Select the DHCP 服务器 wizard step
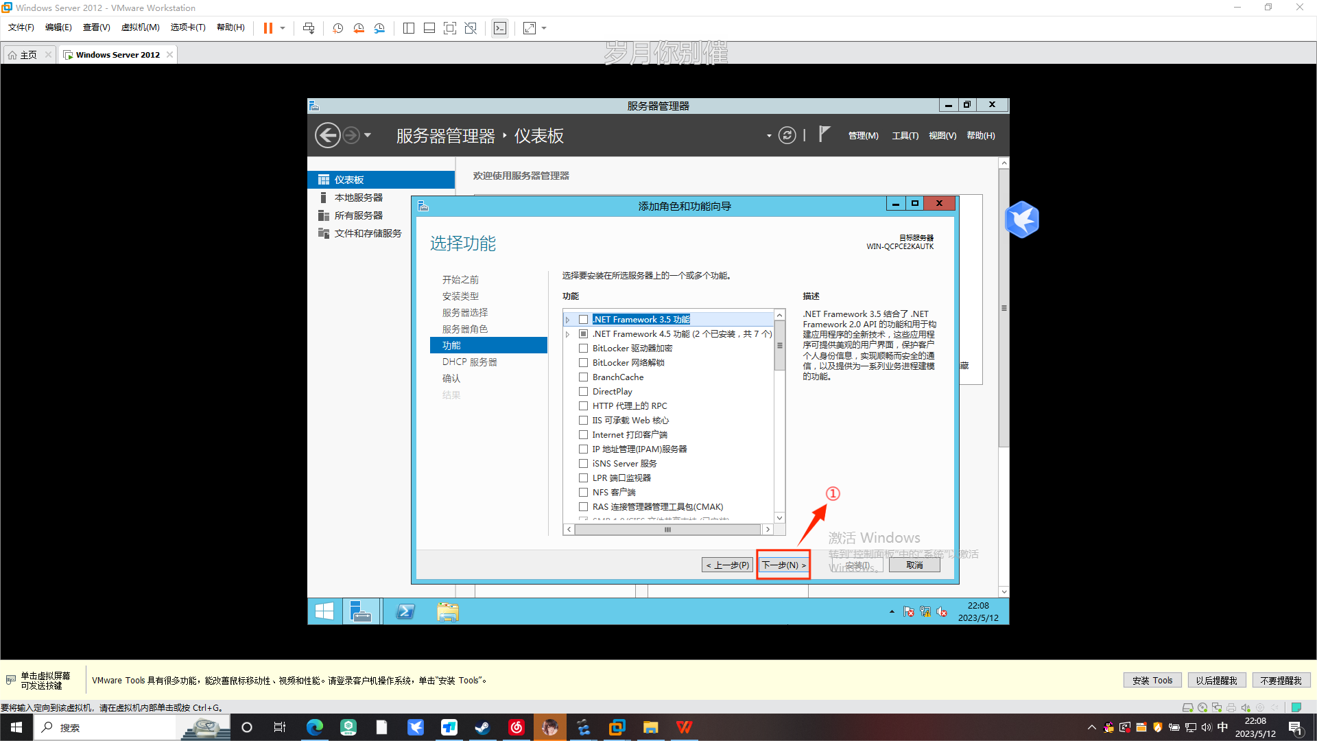 [x=470, y=362]
